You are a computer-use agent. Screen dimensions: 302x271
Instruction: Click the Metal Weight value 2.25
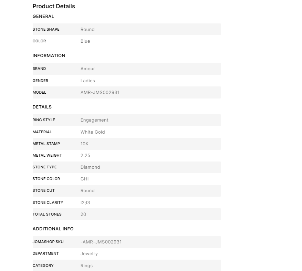tap(85, 155)
